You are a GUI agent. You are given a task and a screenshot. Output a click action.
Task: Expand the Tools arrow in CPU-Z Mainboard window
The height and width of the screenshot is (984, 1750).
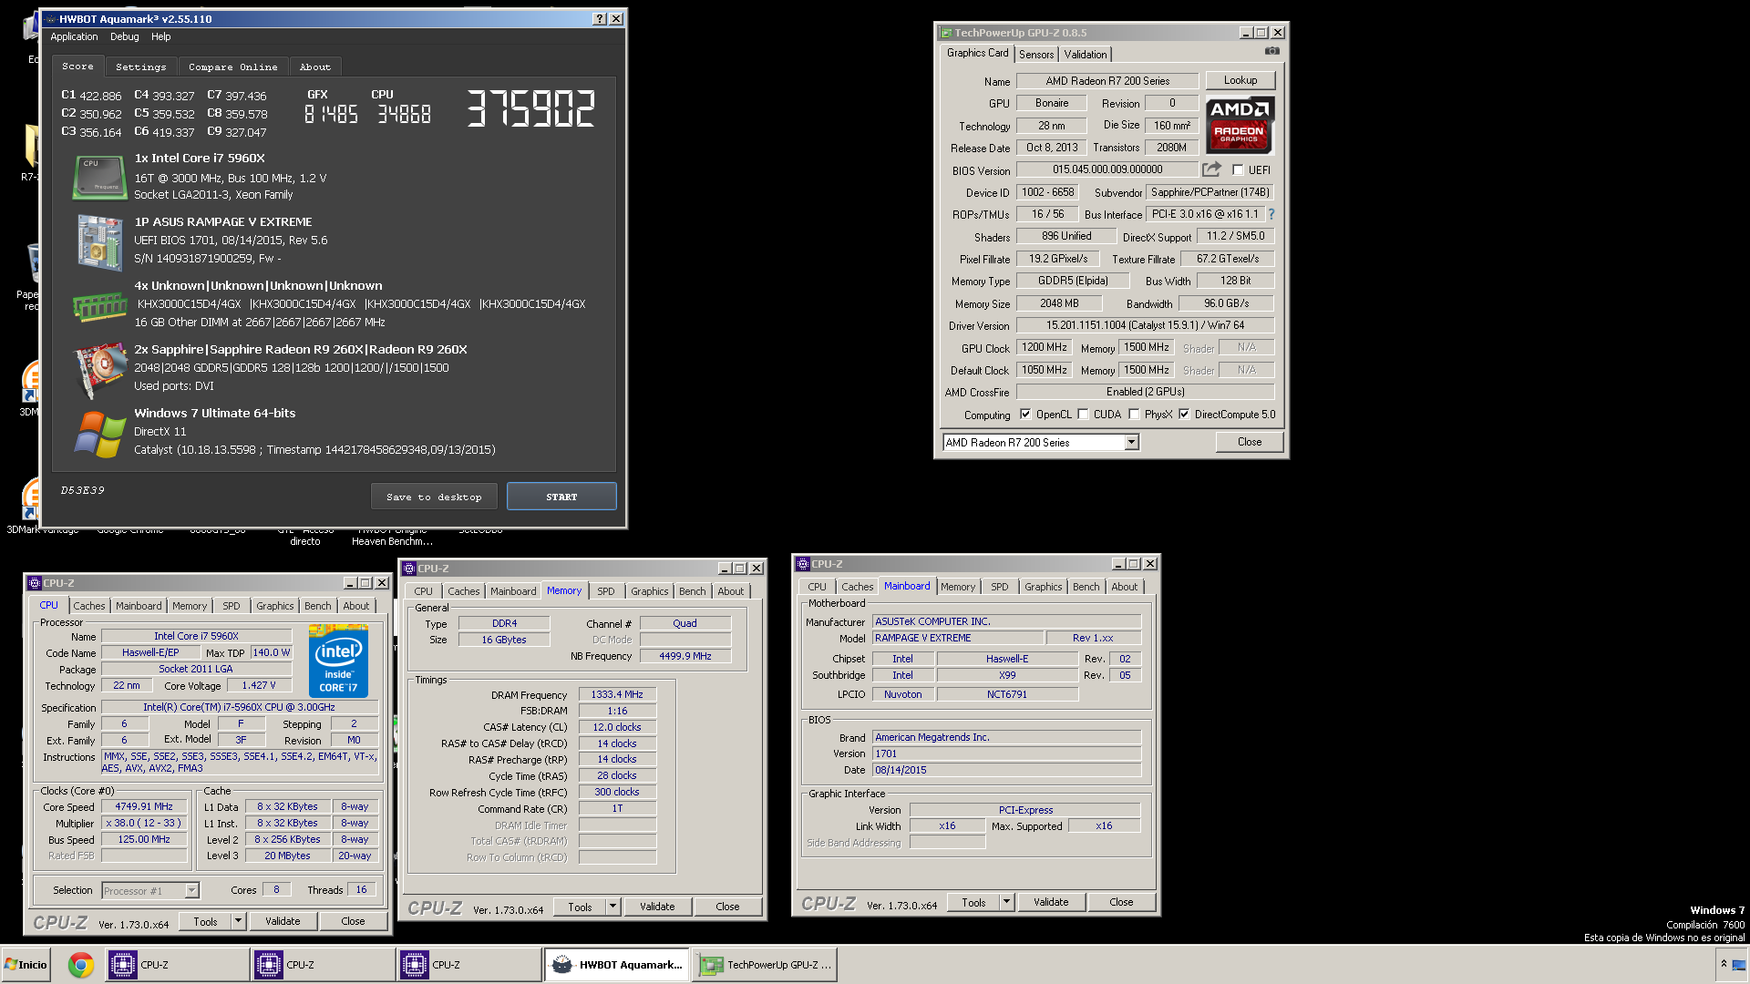[x=1006, y=902]
